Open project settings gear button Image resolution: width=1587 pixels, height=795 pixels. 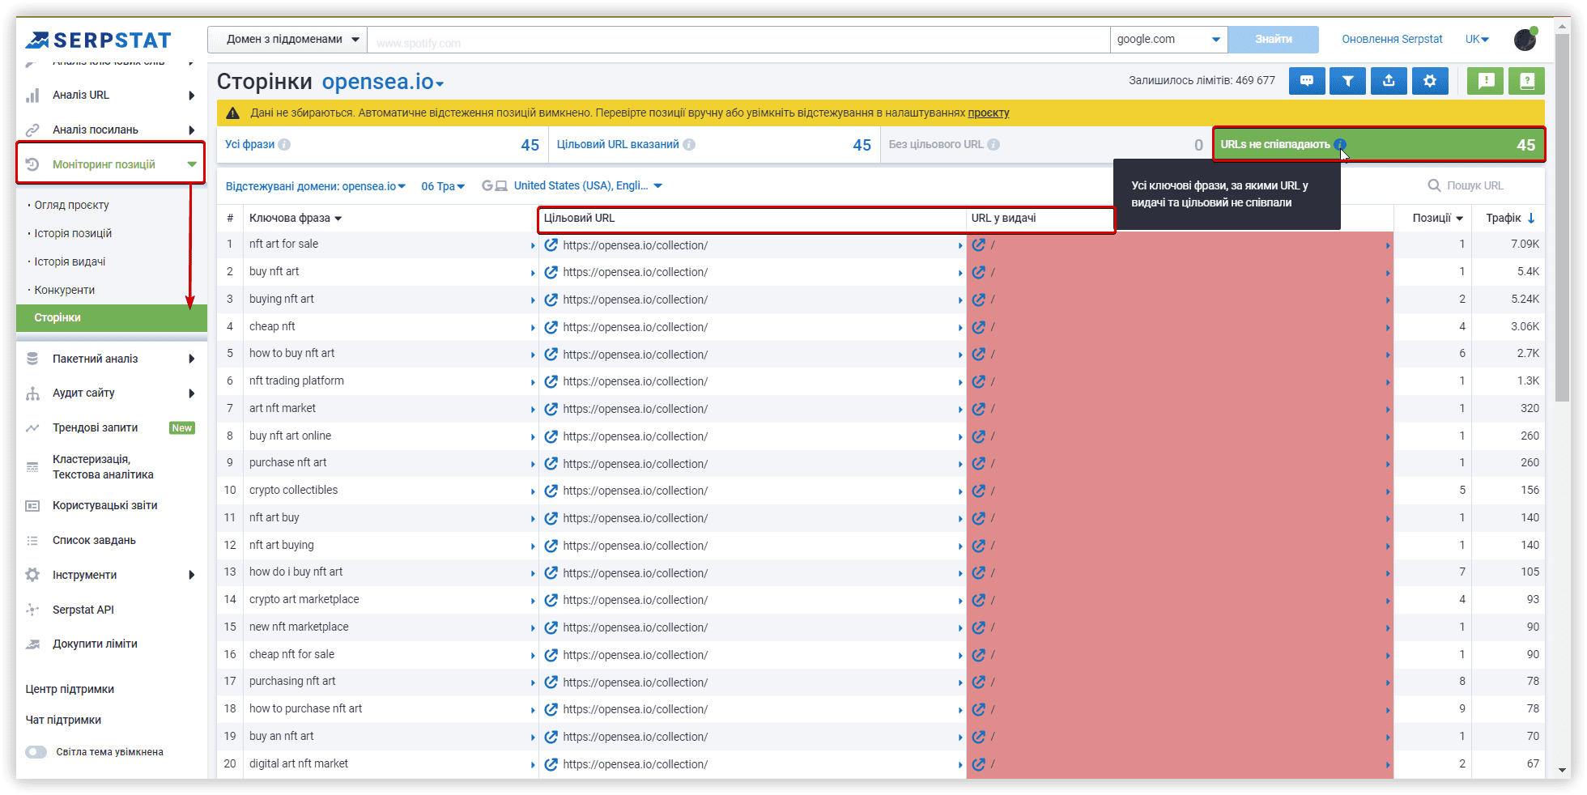click(1430, 81)
